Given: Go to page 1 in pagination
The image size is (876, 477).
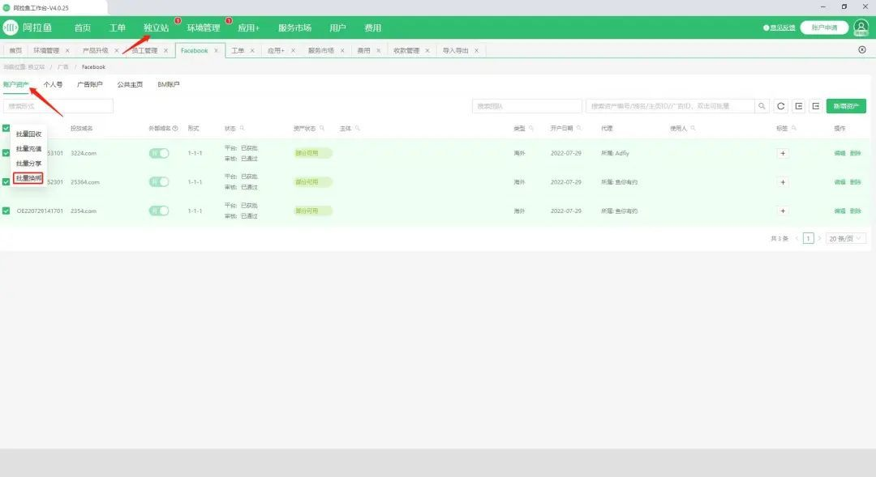Looking at the screenshot, I should click(808, 238).
